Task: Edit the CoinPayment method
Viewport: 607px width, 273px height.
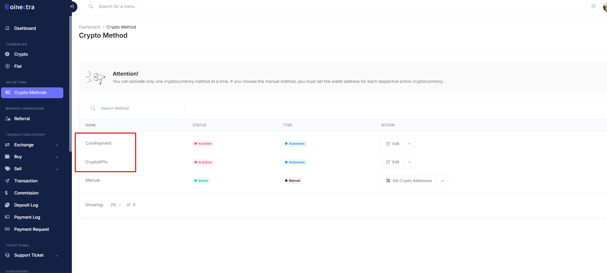Action: [393, 144]
